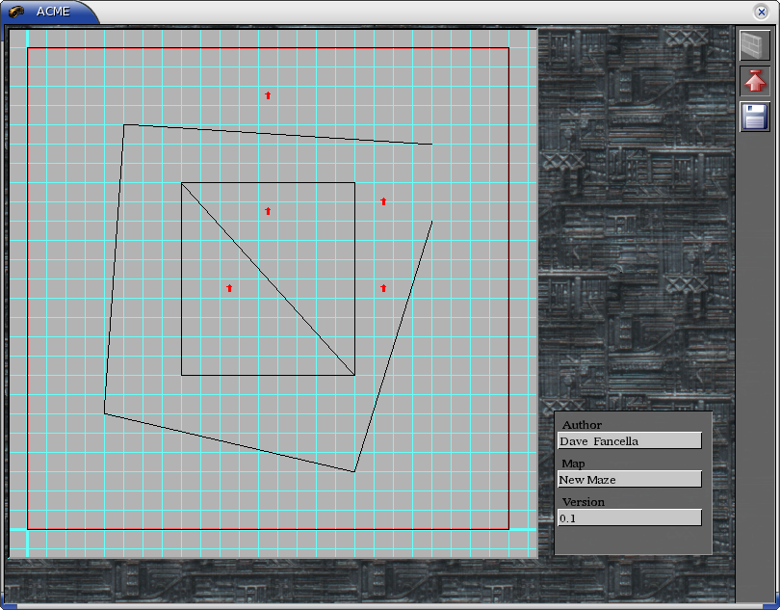
Task: Edit the Version field showing 0.1
Action: point(630,518)
